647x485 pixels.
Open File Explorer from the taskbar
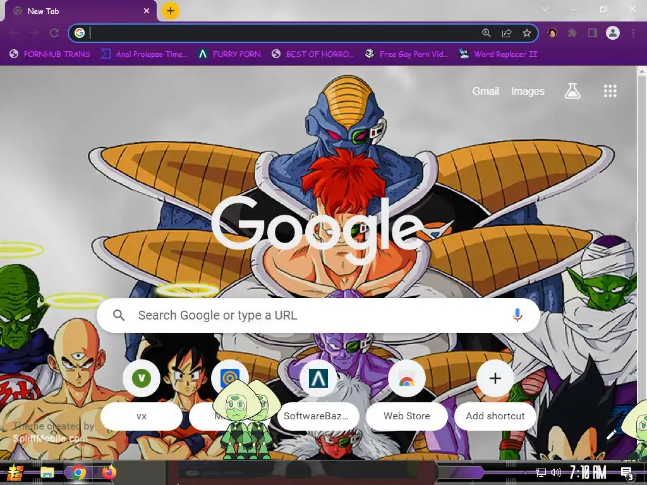[x=47, y=472]
